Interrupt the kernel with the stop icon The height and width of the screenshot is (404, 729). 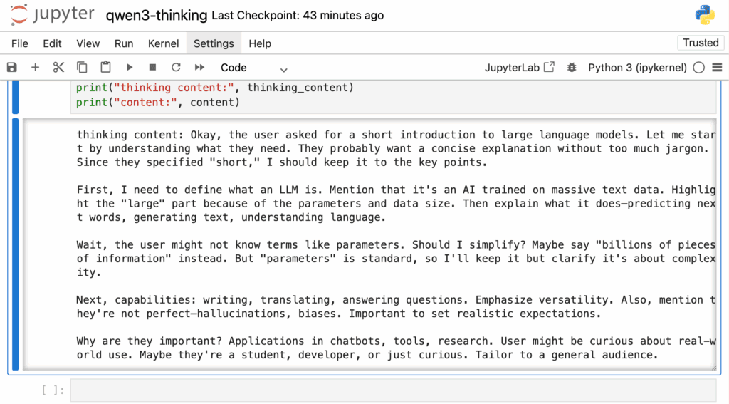[152, 68]
